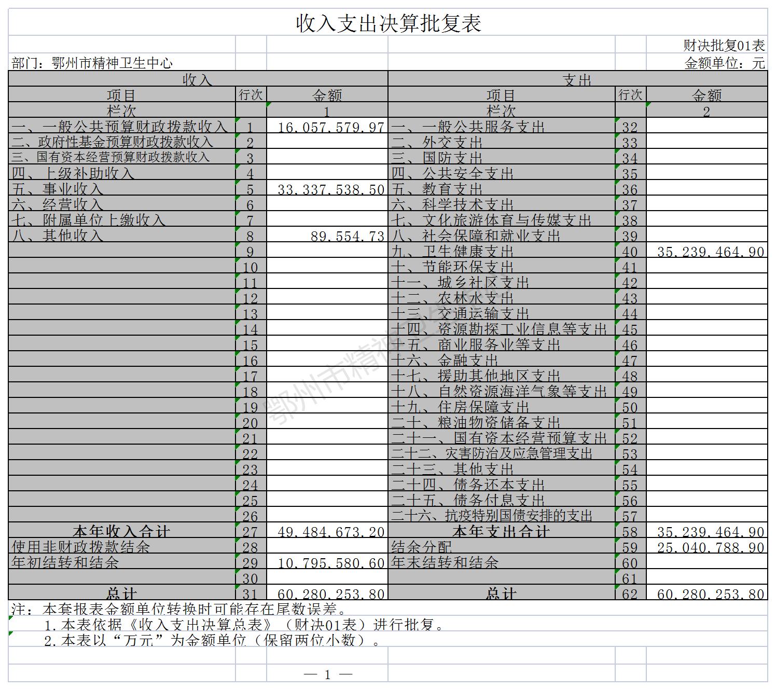Select the 使用非财政拨款结余 cell
This screenshot has height=690, width=776.
(x=122, y=546)
